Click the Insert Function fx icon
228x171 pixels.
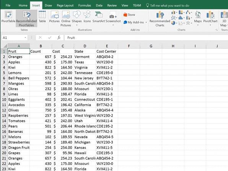pos(59,37)
